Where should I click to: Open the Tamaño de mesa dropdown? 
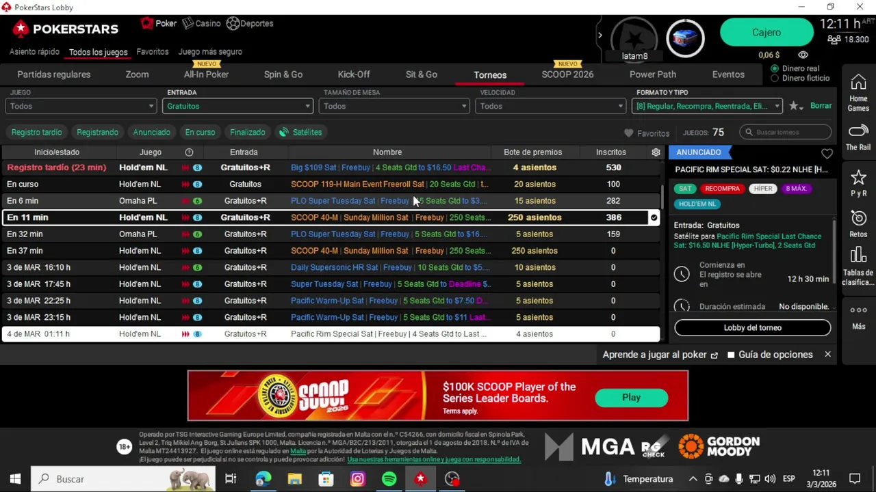pos(394,106)
